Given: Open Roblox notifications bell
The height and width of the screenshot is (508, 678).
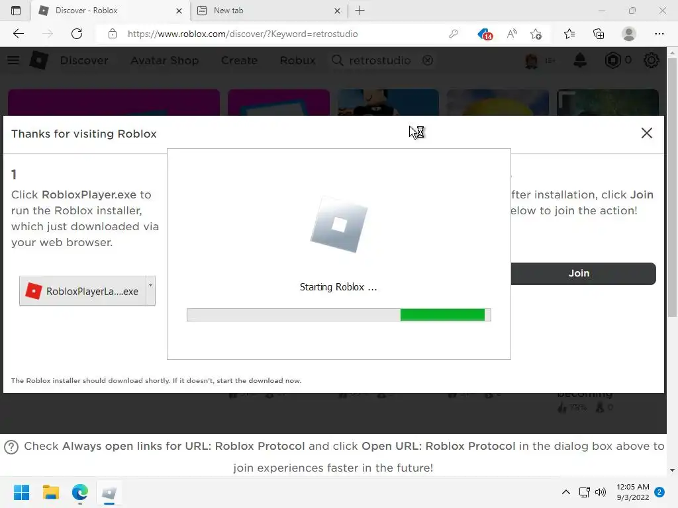Looking at the screenshot, I should pyautogui.click(x=580, y=60).
